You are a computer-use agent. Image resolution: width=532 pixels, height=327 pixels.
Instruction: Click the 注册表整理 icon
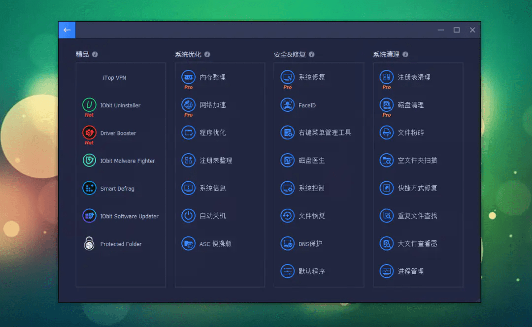(188, 160)
